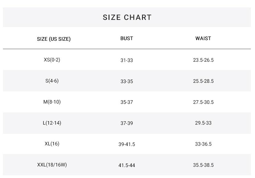Select the XXL(18/16W) size cell
255x178 pixels.
[52, 165]
